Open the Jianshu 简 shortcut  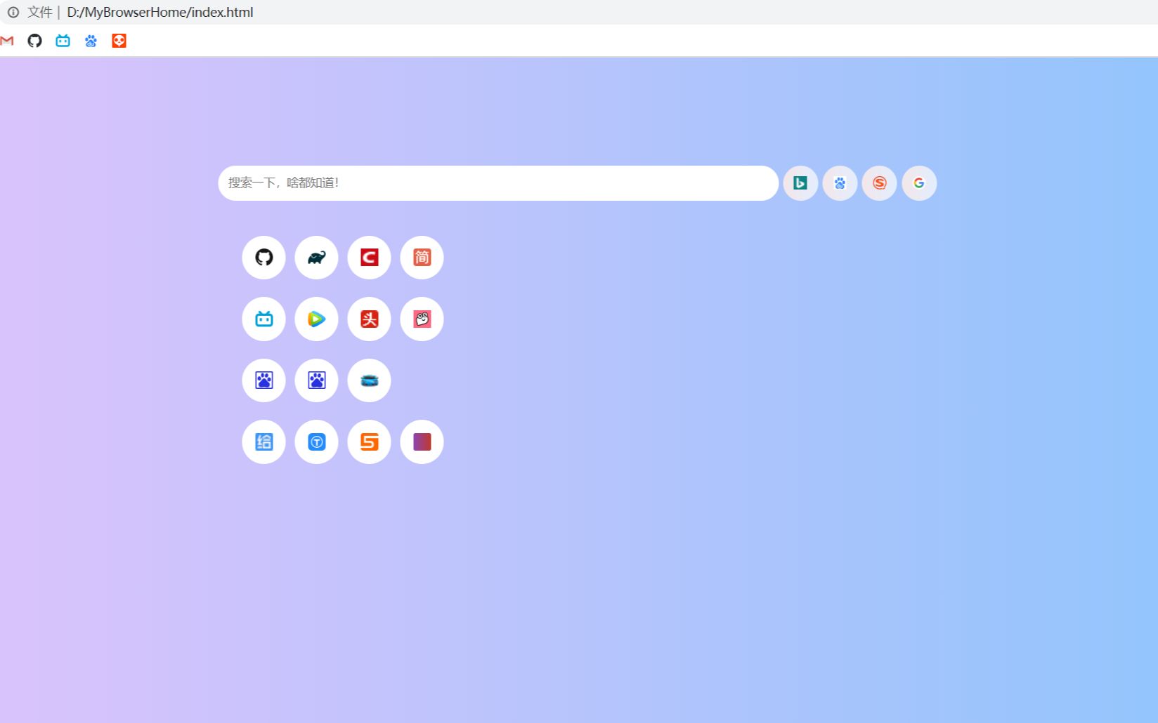click(x=422, y=258)
